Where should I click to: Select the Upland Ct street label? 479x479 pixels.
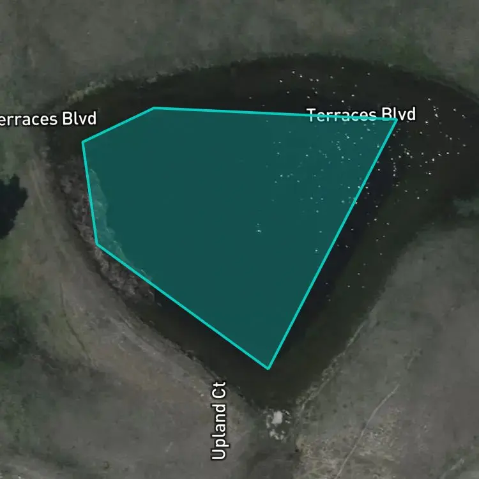(x=218, y=421)
